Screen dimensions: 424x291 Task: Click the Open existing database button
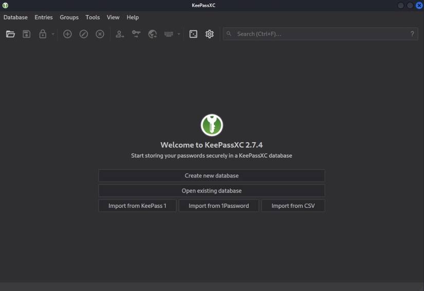(x=212, y=191)
